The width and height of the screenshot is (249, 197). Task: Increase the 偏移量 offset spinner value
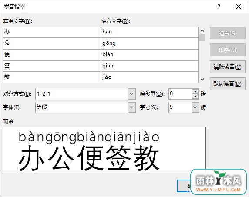(x=195, y=92)
